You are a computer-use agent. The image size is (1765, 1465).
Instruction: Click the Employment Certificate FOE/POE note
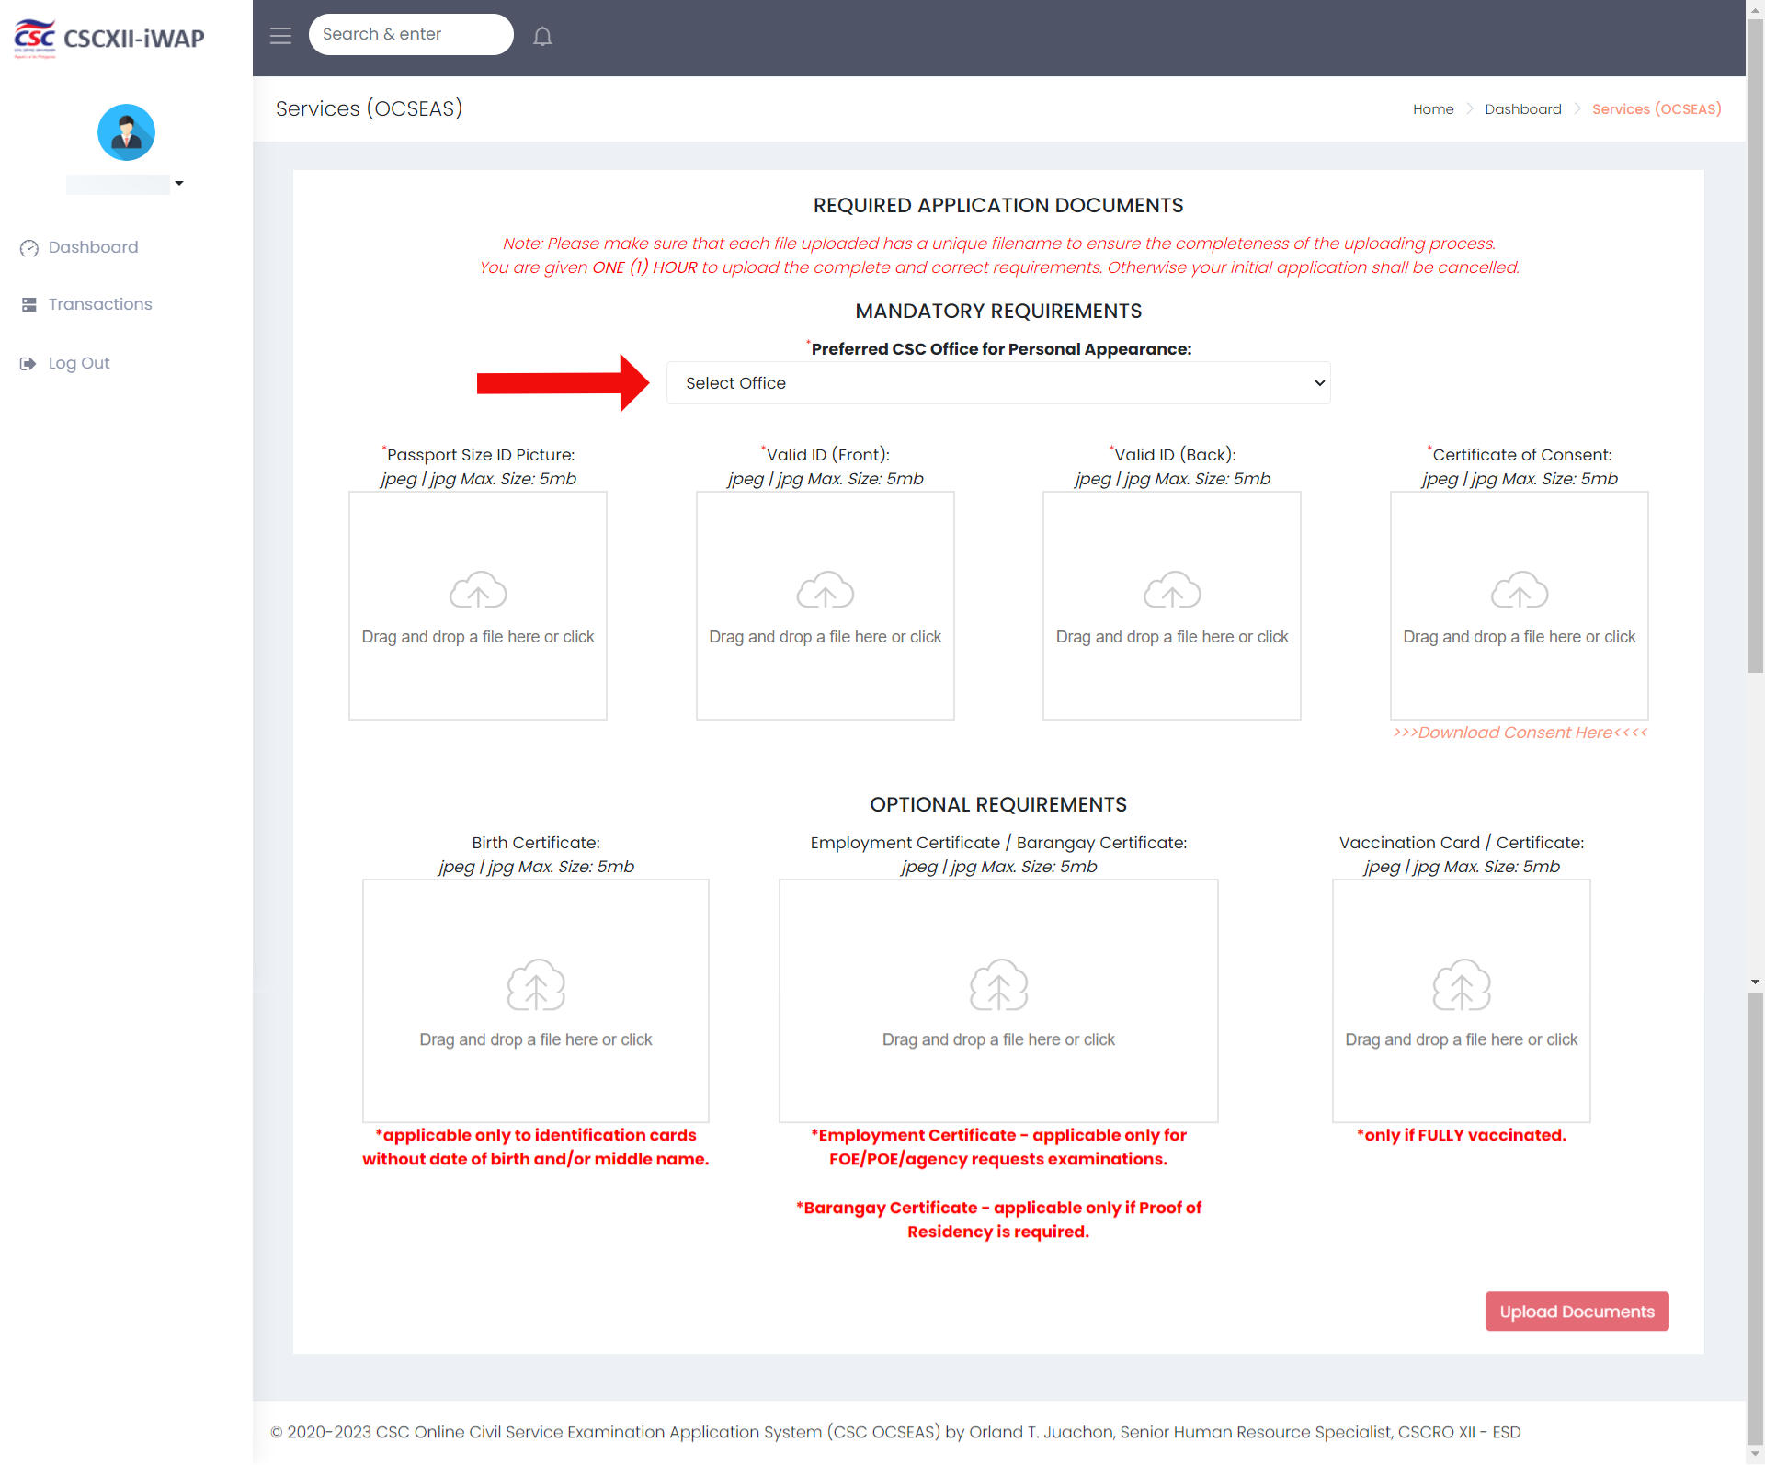point(998,1147)
